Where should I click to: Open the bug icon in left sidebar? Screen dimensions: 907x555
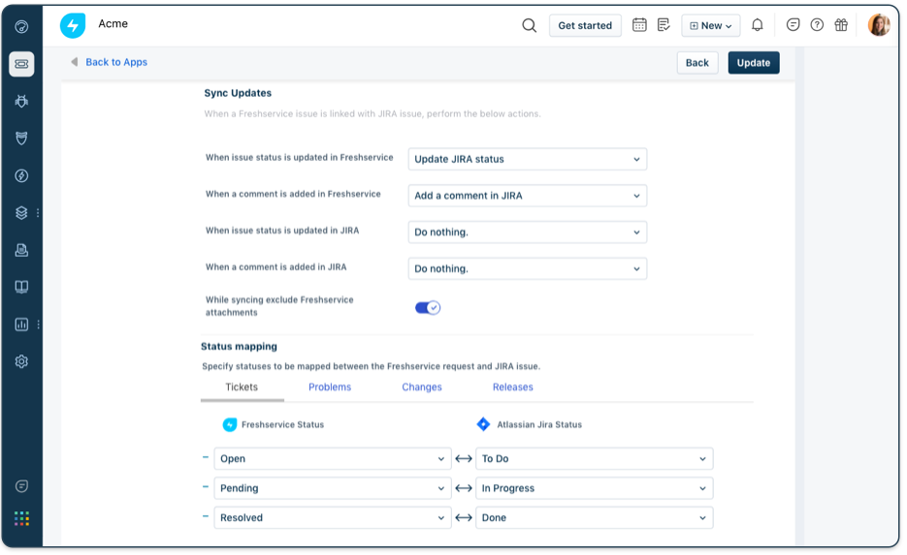click(21, 101)
